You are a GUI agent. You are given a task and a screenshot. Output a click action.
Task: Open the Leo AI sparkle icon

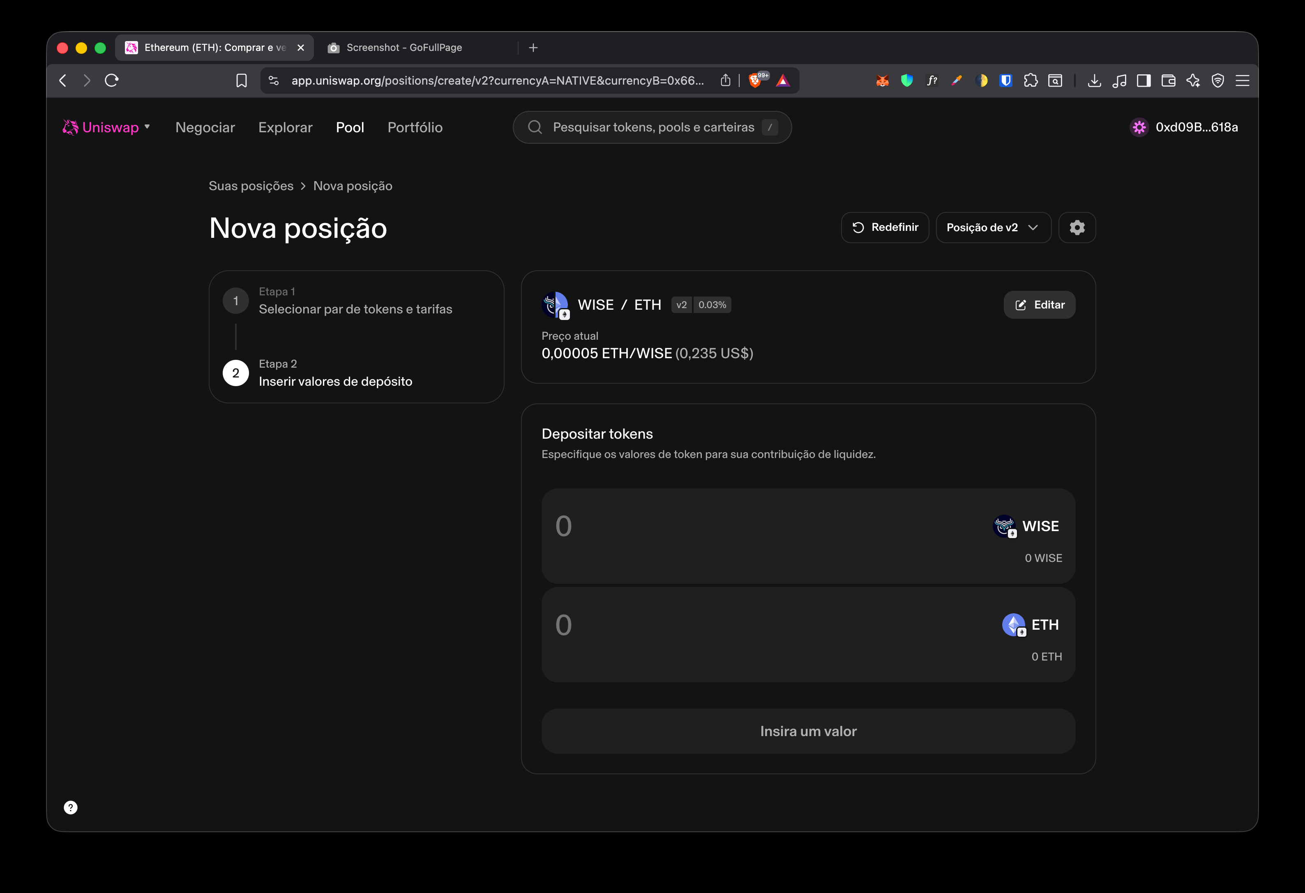point(1193,81)
